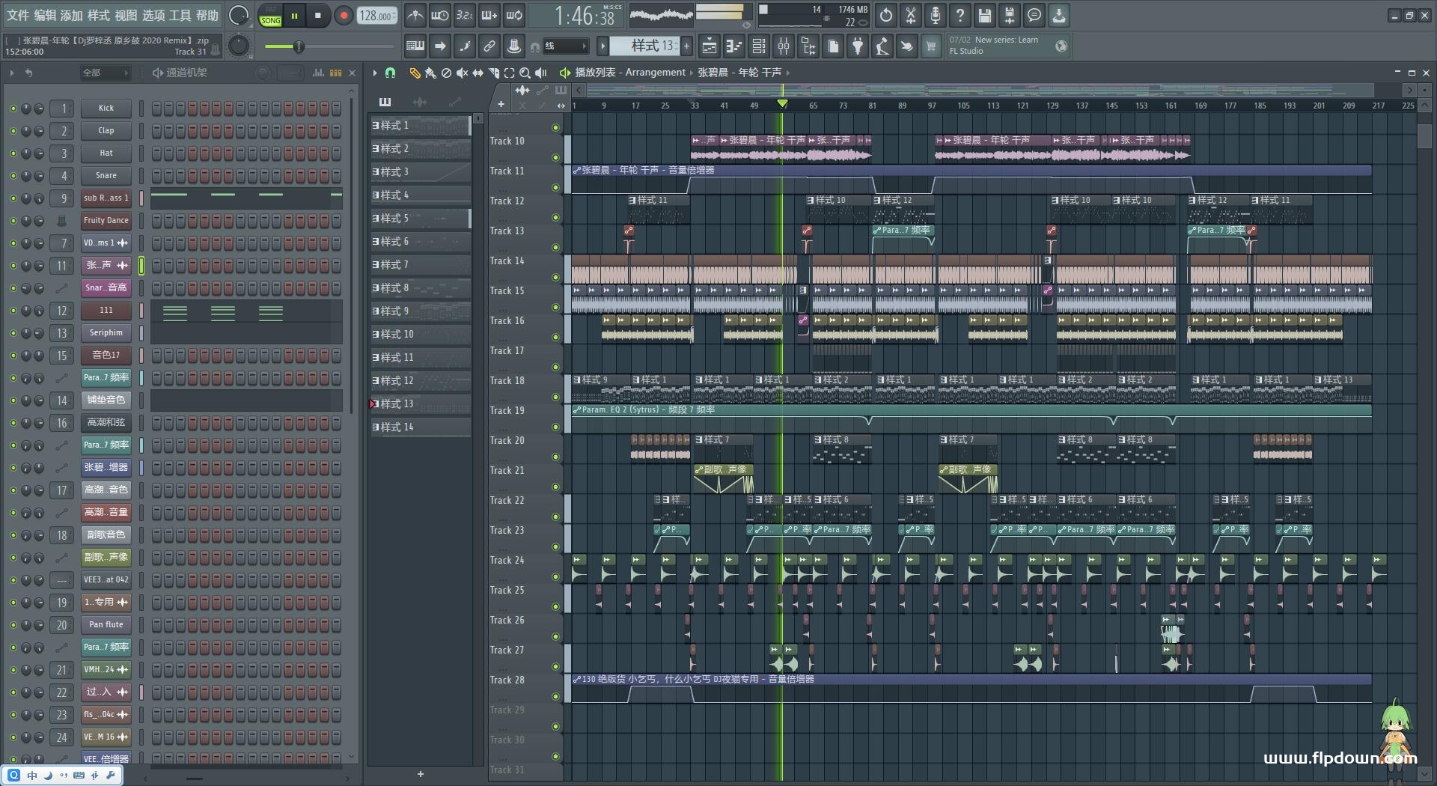
Task: Select the pencil draw tool in playlist
Action: (415, 73)
